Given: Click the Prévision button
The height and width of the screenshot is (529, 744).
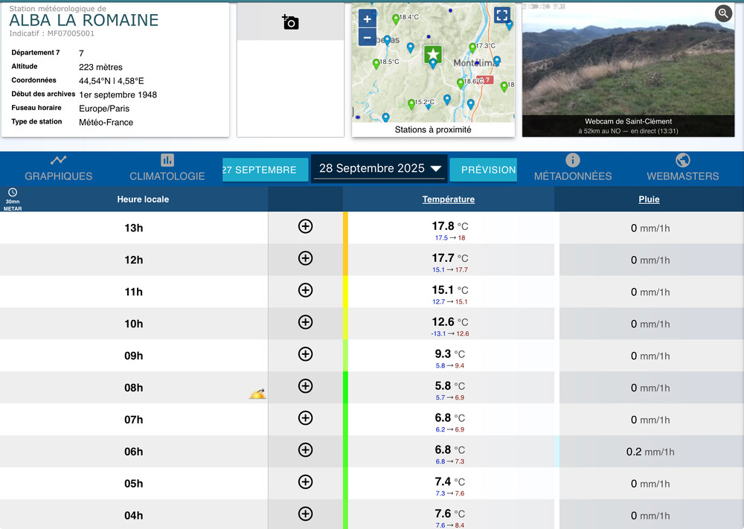Looking at the screenshot, I should click(484, 170).
